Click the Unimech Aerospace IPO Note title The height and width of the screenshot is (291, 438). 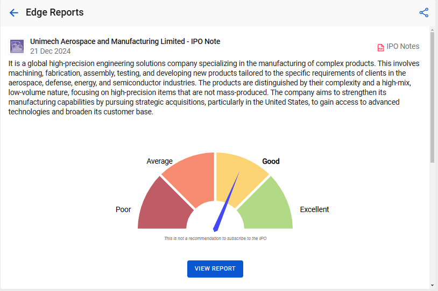tap(125, 41)
